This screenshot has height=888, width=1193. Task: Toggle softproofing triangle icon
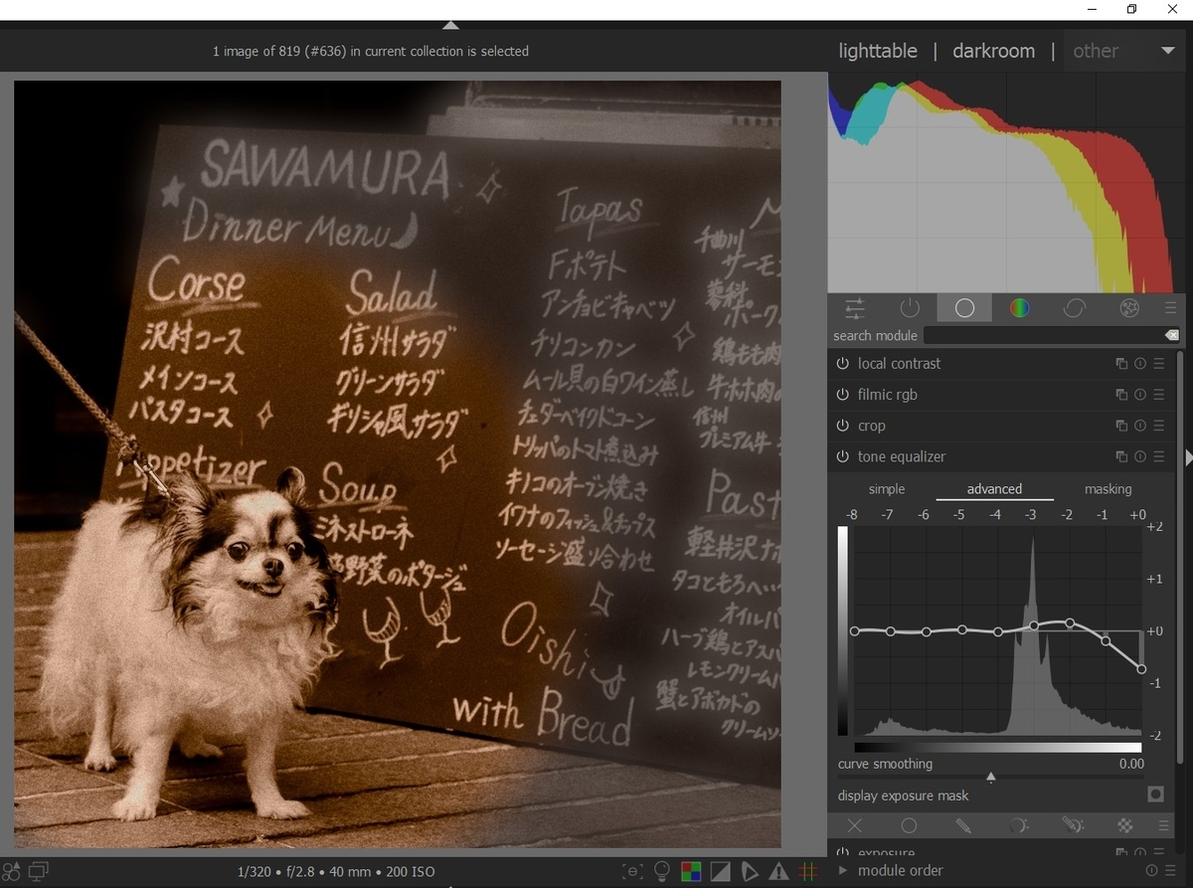[x=750, y=872]
